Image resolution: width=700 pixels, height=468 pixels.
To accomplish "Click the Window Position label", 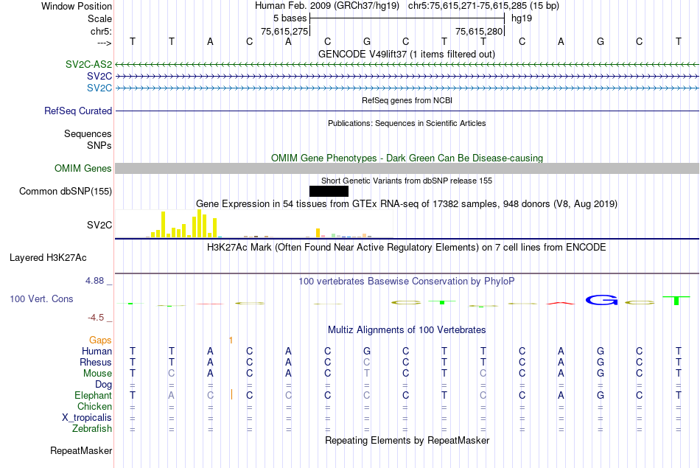I will click(77, 6).
